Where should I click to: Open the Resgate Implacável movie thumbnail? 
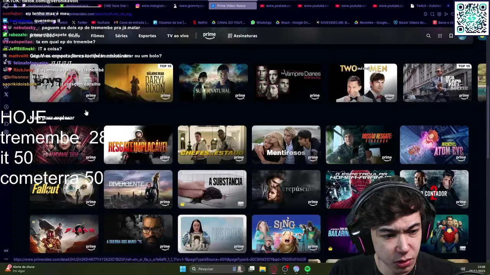pos(138,145)
